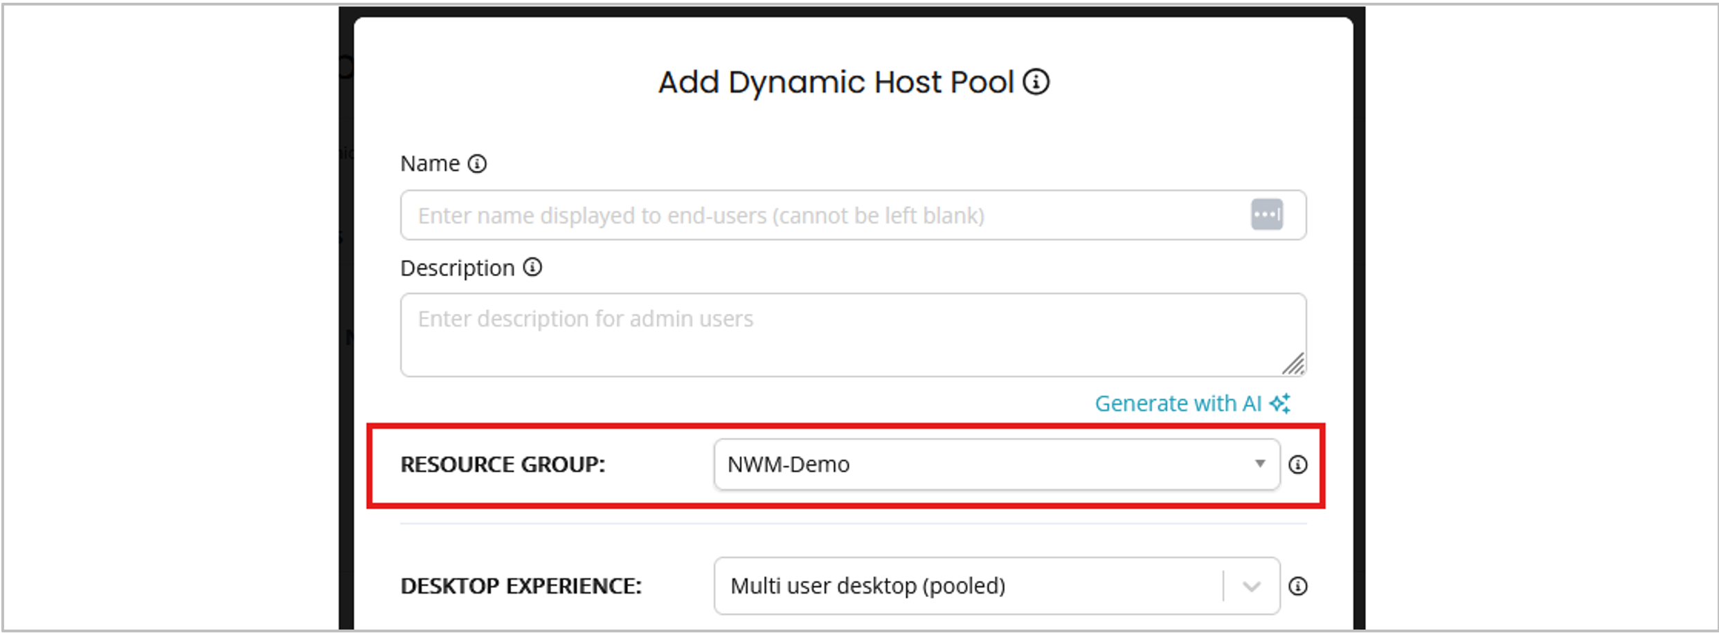Click the resize handle of Description box
Screen dimensions: 1719x633
pyautogui.click(x=1293, y=364)
